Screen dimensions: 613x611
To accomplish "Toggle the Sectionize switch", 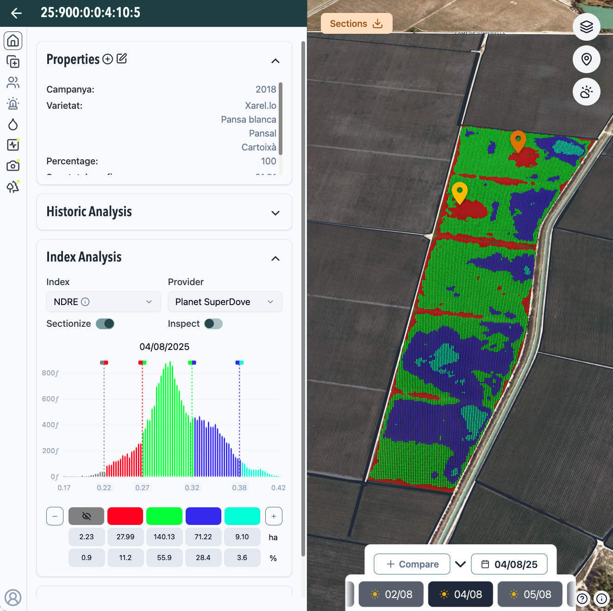I will point(105,324).
